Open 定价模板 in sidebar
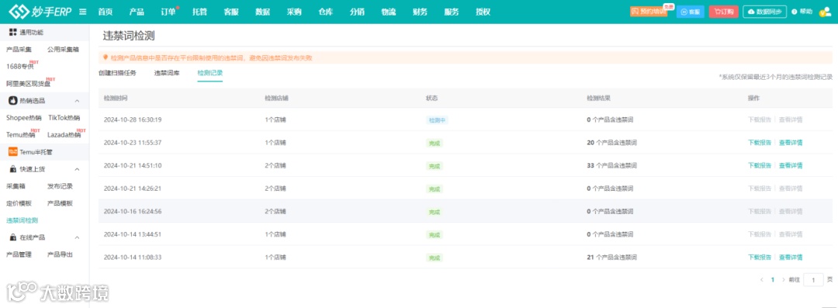 19,204
